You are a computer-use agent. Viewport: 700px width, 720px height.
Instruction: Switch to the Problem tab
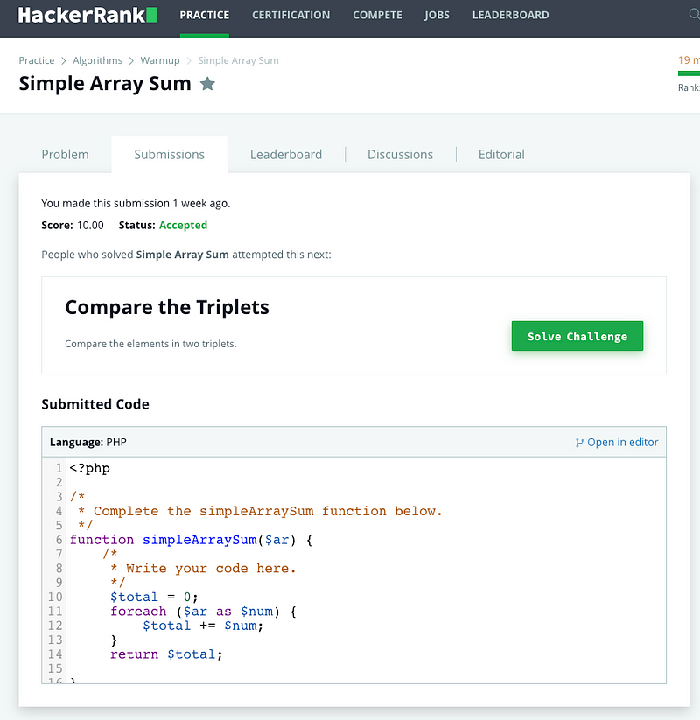pos(65,154)
